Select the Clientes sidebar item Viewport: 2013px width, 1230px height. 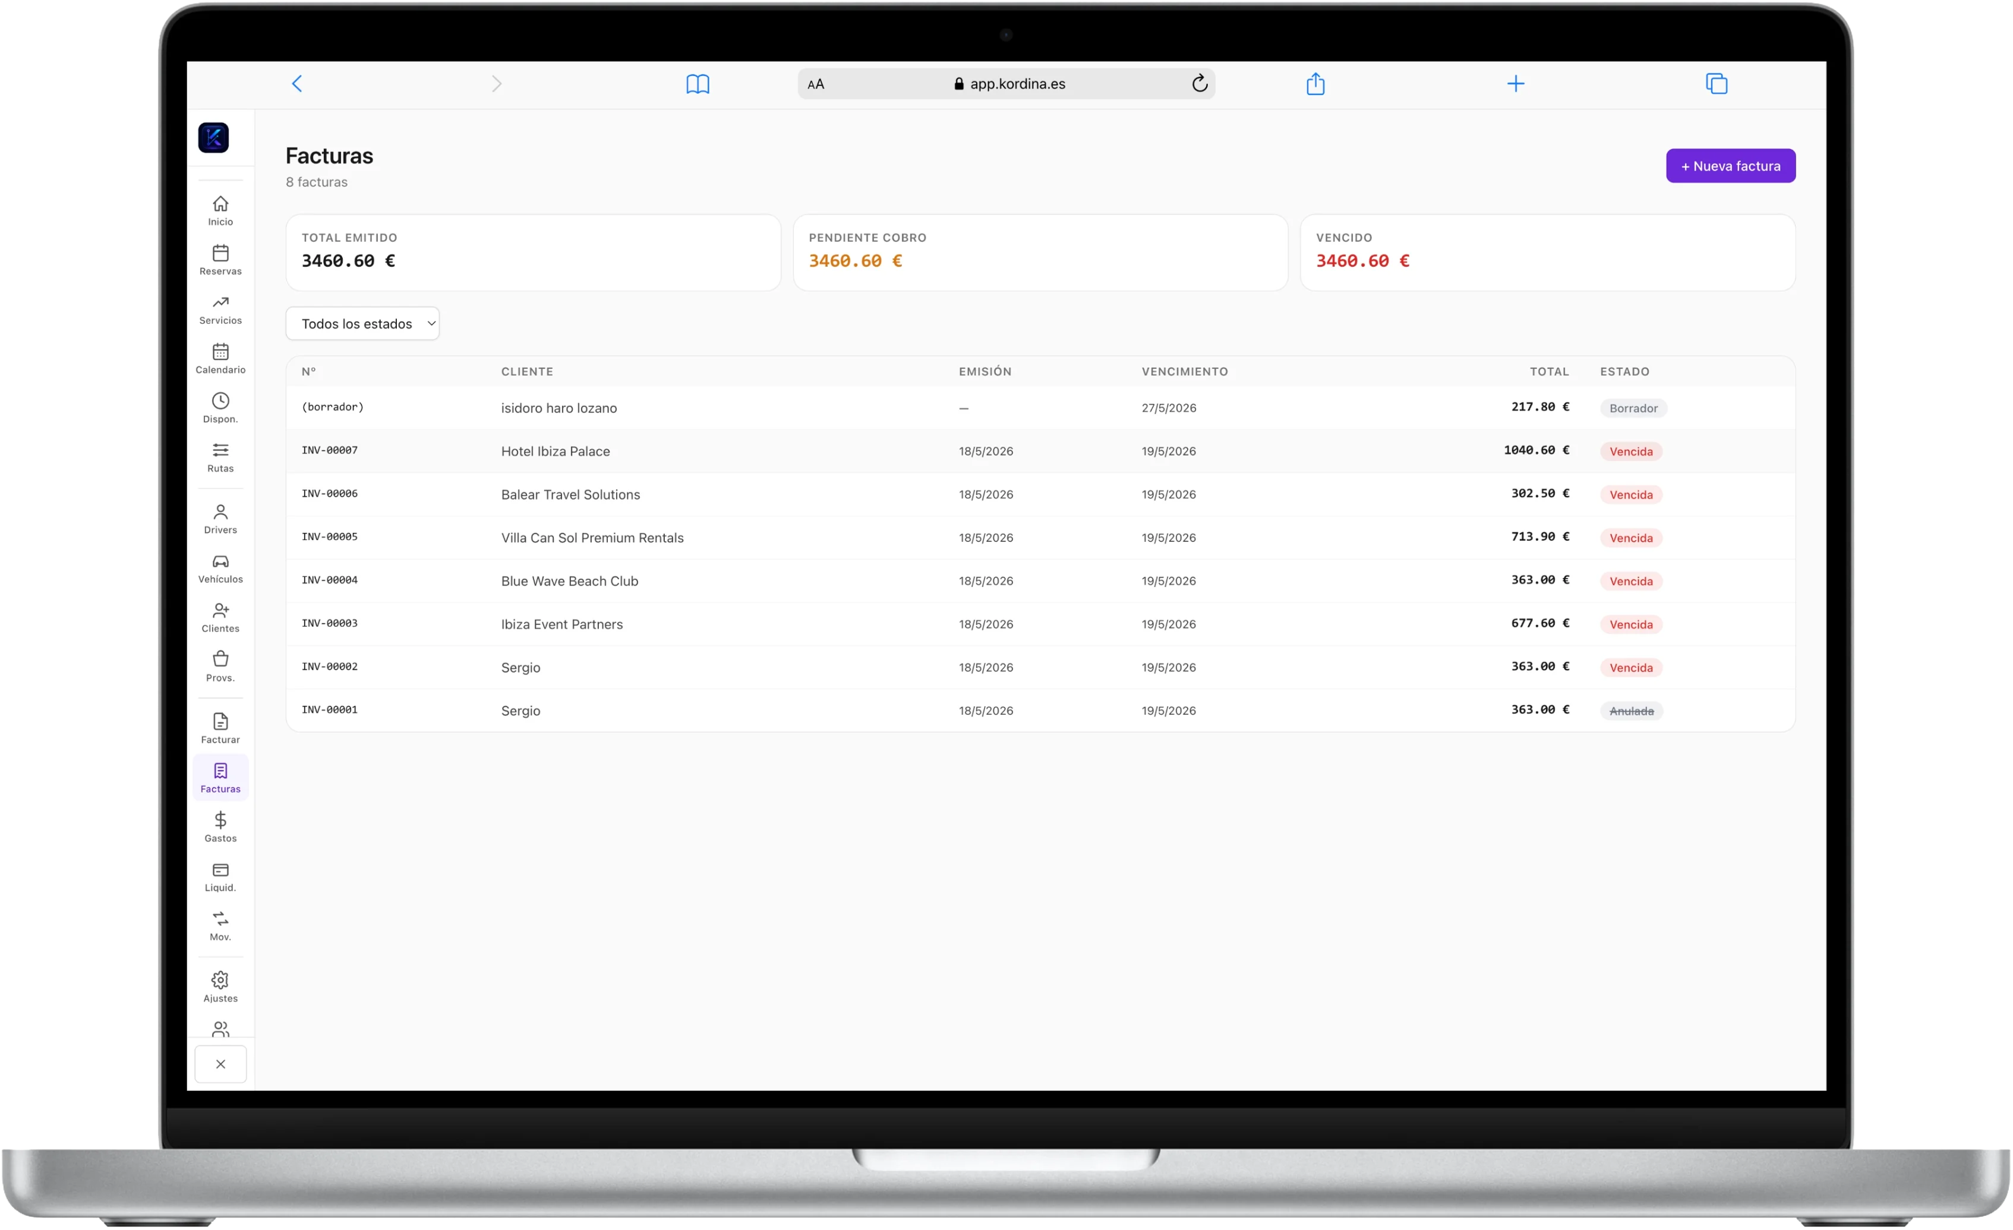220,618
